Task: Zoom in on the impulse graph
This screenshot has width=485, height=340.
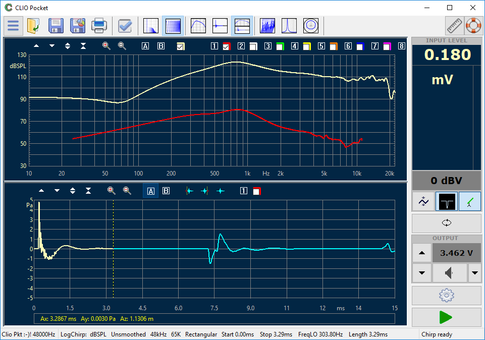Action: [112, 191]
